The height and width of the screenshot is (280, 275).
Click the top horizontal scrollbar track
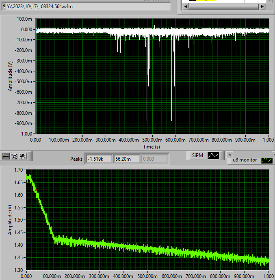[224, 6]
